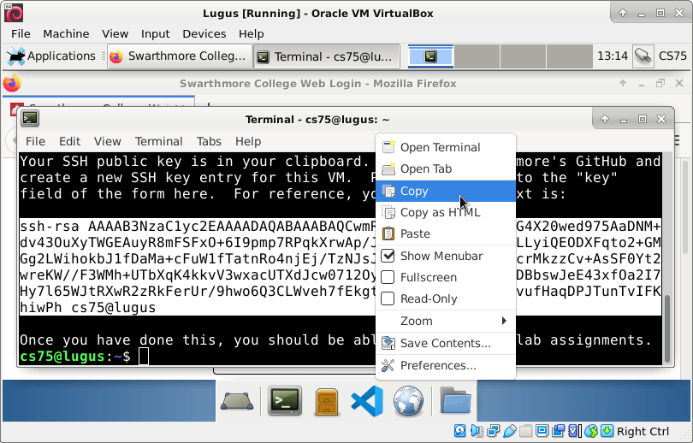
Task: Click the notification plugin icon beside the clock
Action: [x=643, y=56]
